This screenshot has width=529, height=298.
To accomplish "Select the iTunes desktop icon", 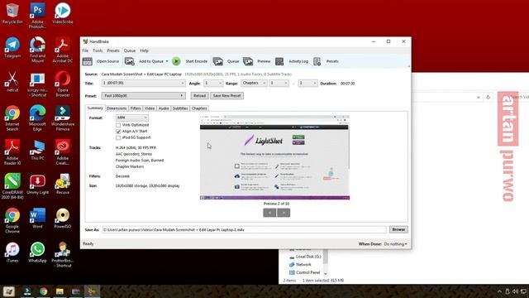I will (12, 252).
